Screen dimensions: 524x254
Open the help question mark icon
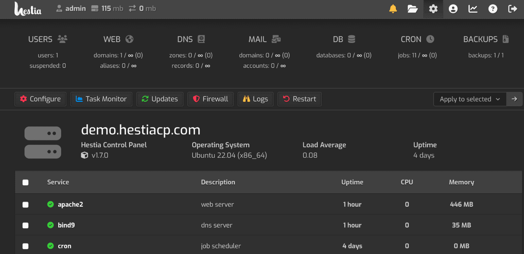point(493,9)
